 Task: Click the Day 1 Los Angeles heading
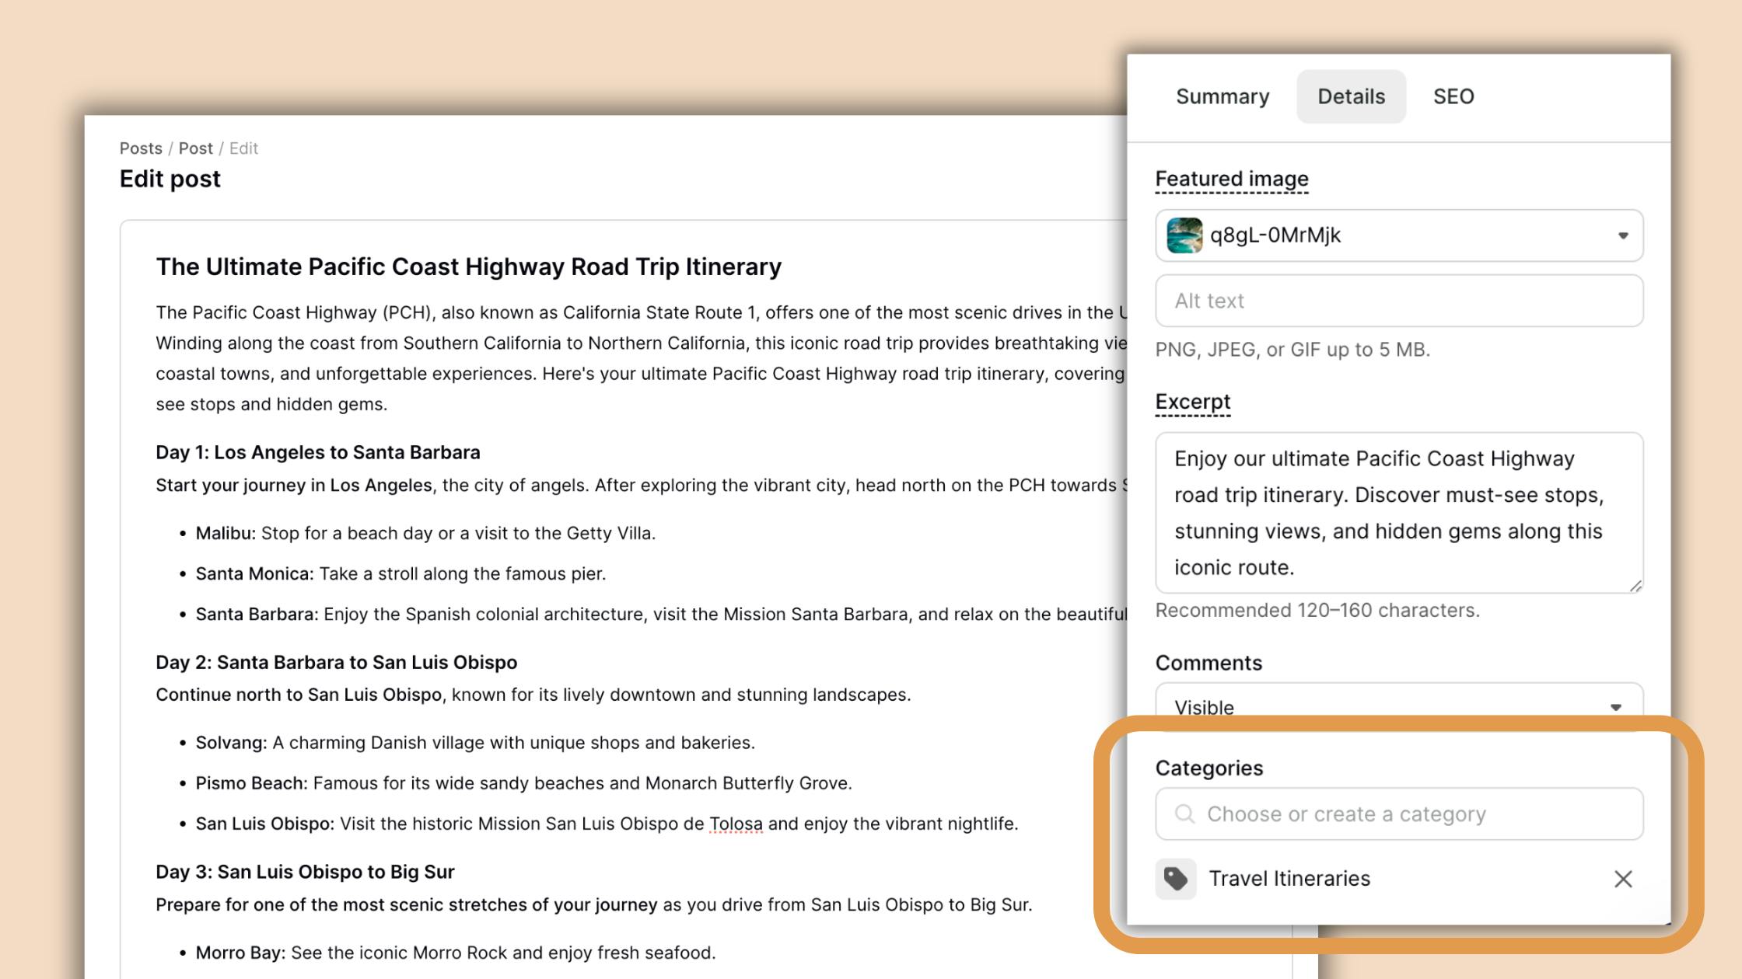click(317, 452)
